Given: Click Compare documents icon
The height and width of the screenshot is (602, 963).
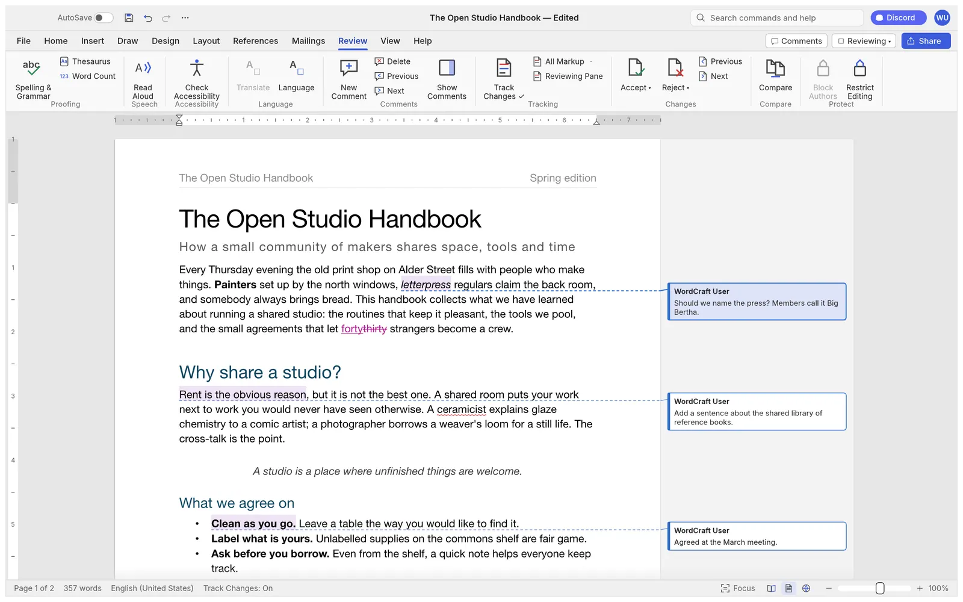Looking at the screenshot, I should (775, 75).
